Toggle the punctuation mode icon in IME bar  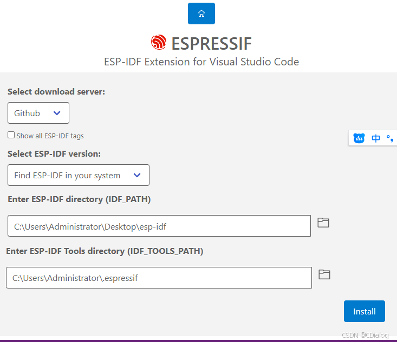pos(390,138)
